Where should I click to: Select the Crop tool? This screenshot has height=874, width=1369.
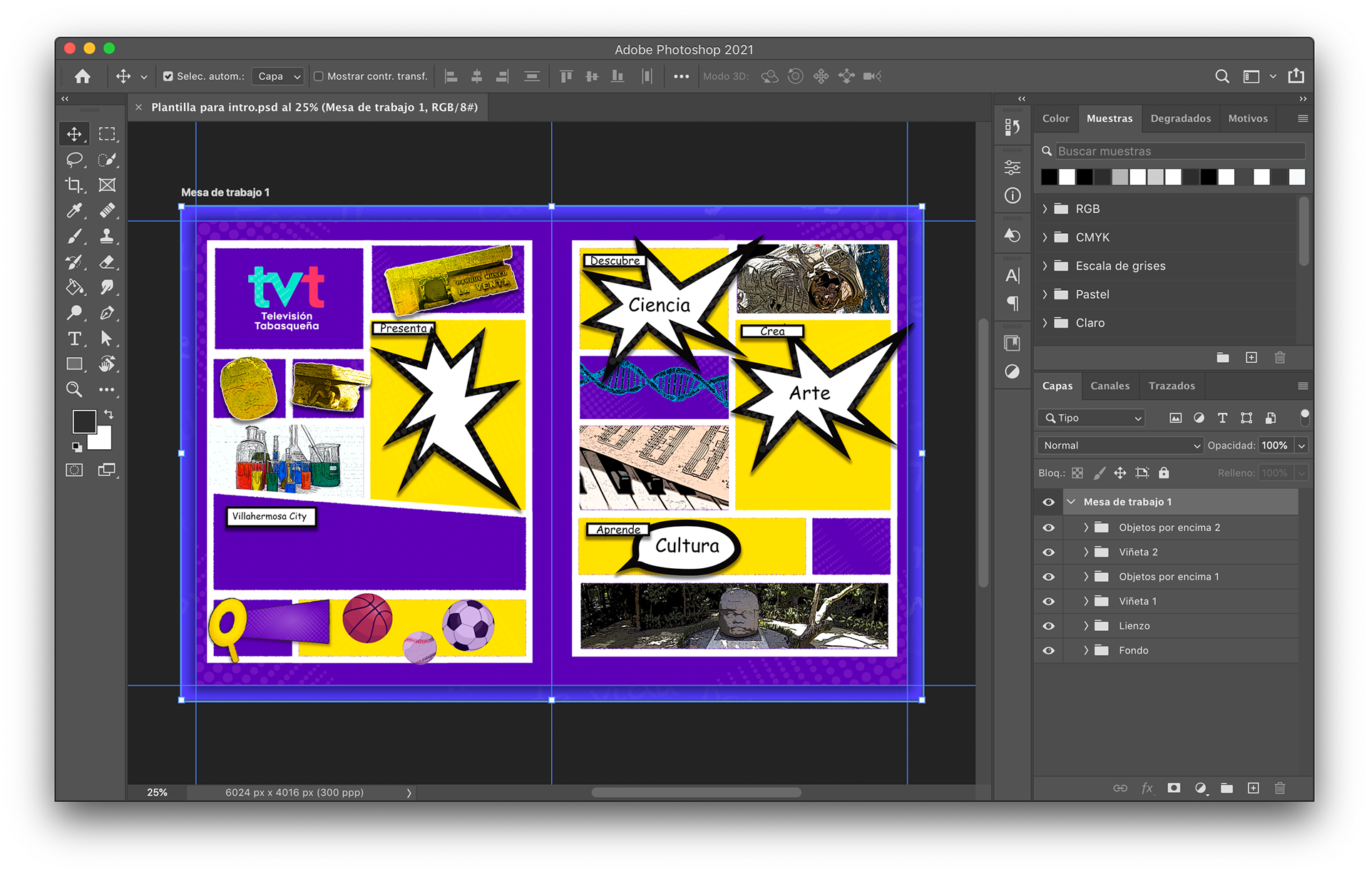(x=73, y=185)
